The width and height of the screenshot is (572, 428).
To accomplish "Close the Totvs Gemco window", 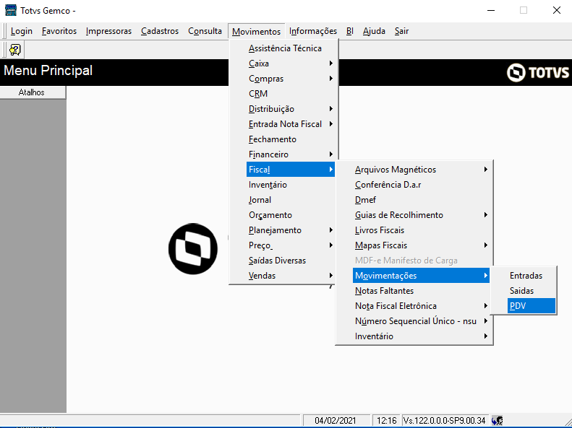I will (x=556, y=10).
